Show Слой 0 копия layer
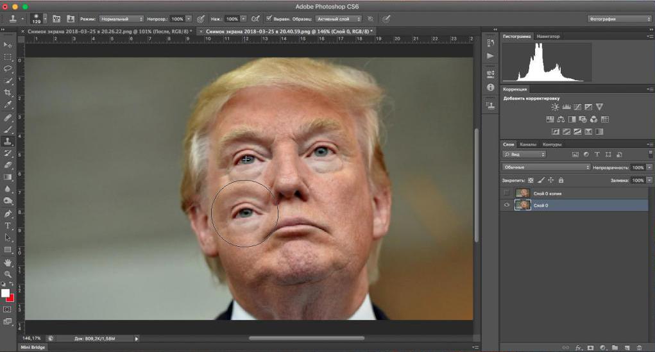 tap(507, 193)
